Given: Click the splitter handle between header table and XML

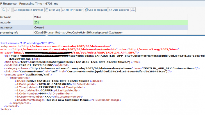Looking at the screenshot, I should point(46,35).
